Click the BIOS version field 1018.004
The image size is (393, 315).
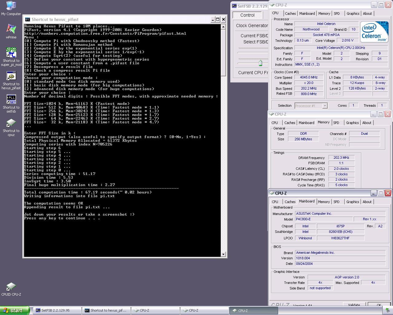340,258
